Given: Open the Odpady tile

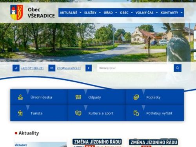Looking at the screenshot, I should click(97, 97).
